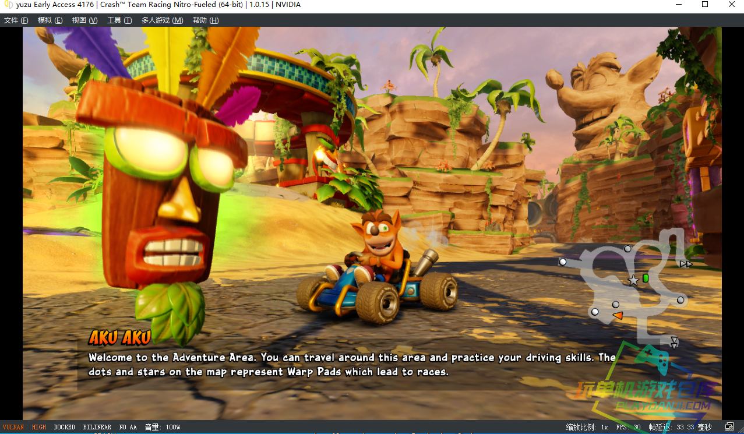Screen dimensions: 744x434
Task: Open the 视图 (V) menu
Action: pyautogui.click(x=84, y=20)
